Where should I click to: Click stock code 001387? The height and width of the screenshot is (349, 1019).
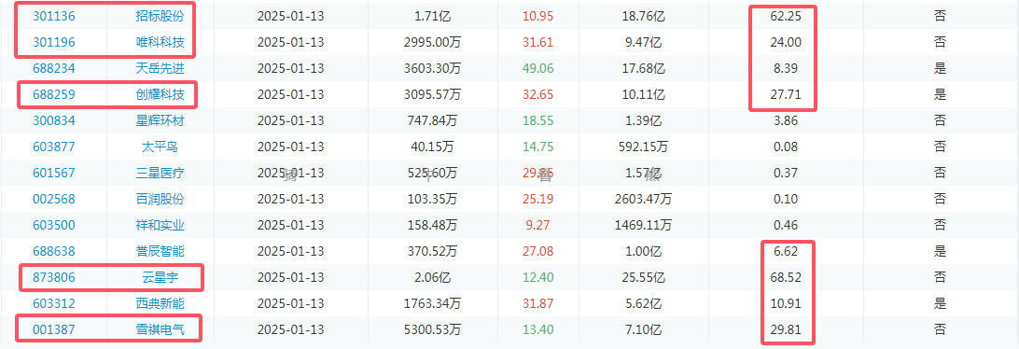[x=54, y=329]
